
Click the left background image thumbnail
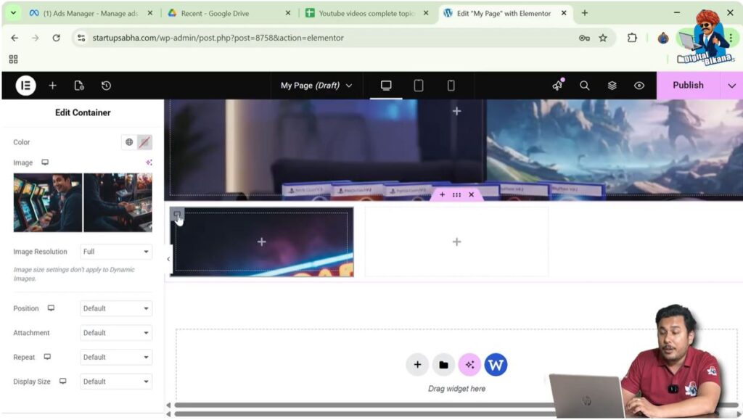[x=48, y=202]
